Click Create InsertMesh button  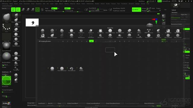coord(76,103)
